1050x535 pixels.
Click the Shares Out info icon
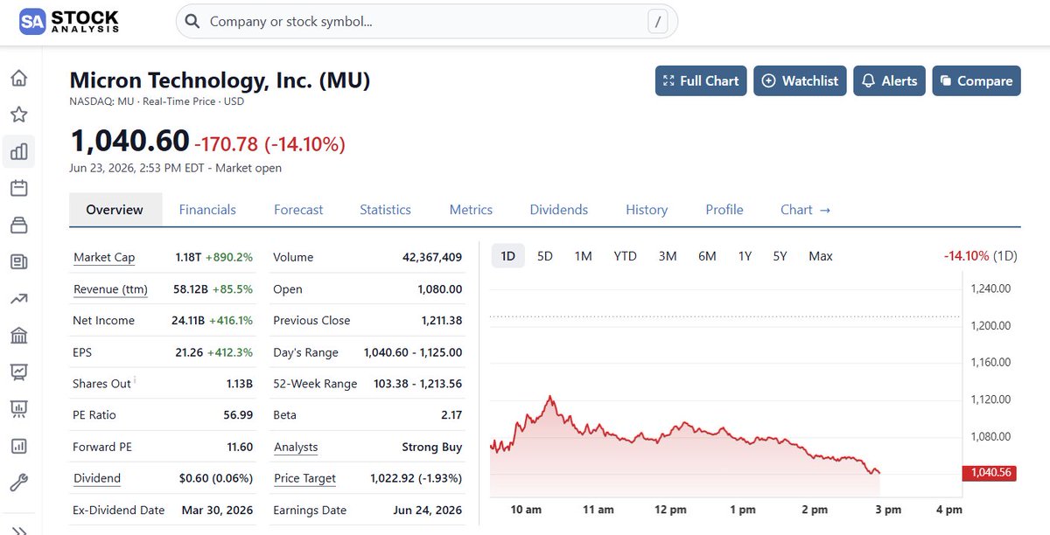pos(135,379)
